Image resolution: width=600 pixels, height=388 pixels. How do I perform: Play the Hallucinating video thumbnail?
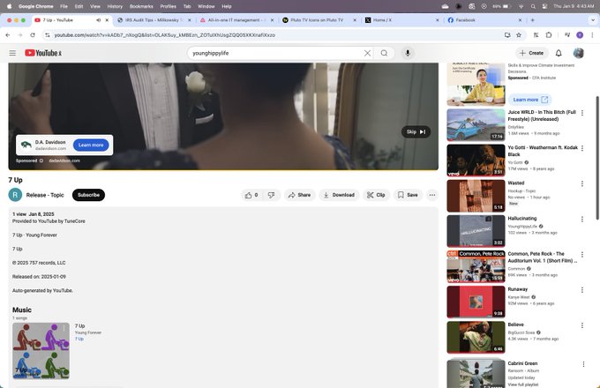tap(476, 231)
